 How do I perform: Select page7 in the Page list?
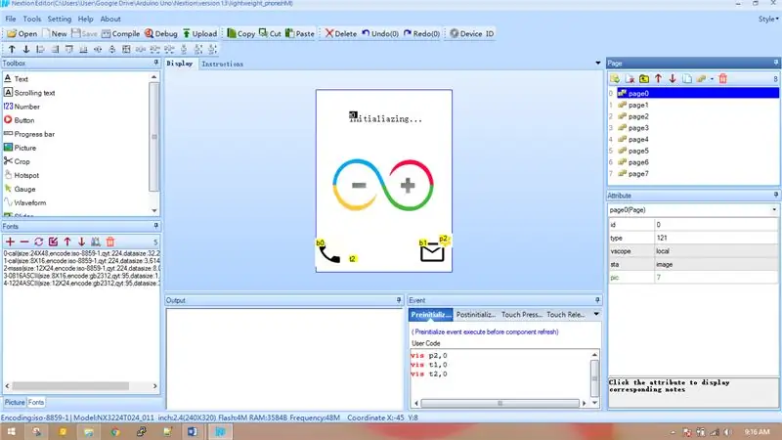638,174
